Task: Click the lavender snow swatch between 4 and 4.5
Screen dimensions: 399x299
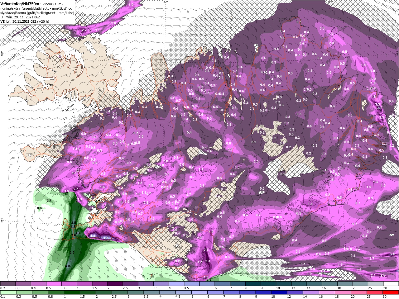Action: (176, 284)
